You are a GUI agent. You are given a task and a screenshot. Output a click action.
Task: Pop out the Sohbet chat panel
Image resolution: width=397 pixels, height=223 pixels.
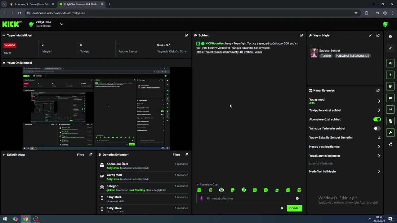[301, 35]
